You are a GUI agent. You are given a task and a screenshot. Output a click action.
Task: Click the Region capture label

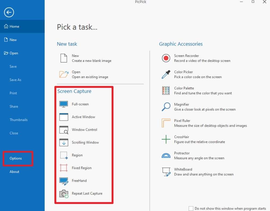point(77,155)
